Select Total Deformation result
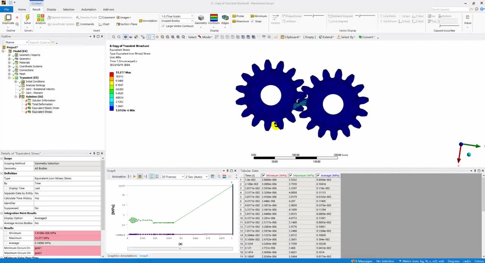The width and height of the screenshot is (485, 263). click(x=42, y=104)
